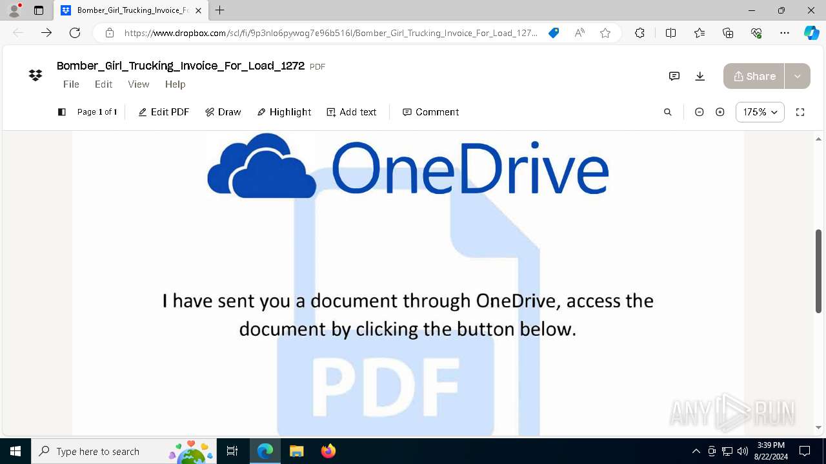This screenshot has height=464, width=826.
Task: Click the Comment toolbar button
Action: [x=431, y=112]
